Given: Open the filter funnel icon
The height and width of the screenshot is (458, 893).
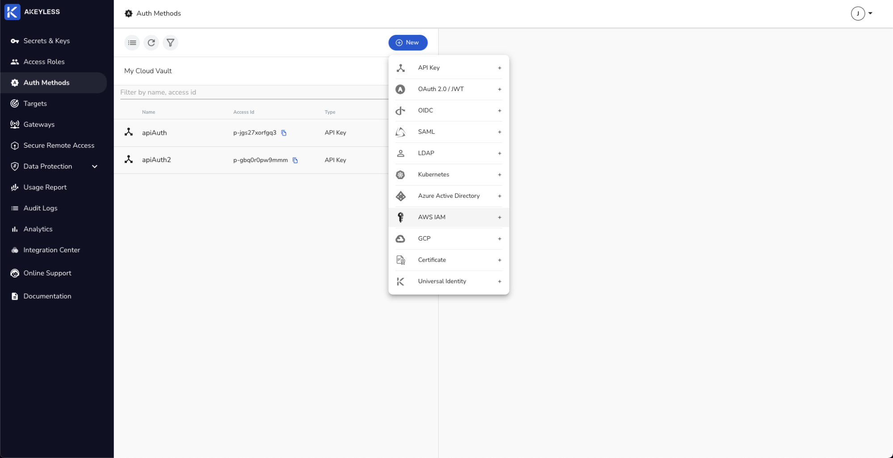Looking at the screenshot, I should pos(171,43).
